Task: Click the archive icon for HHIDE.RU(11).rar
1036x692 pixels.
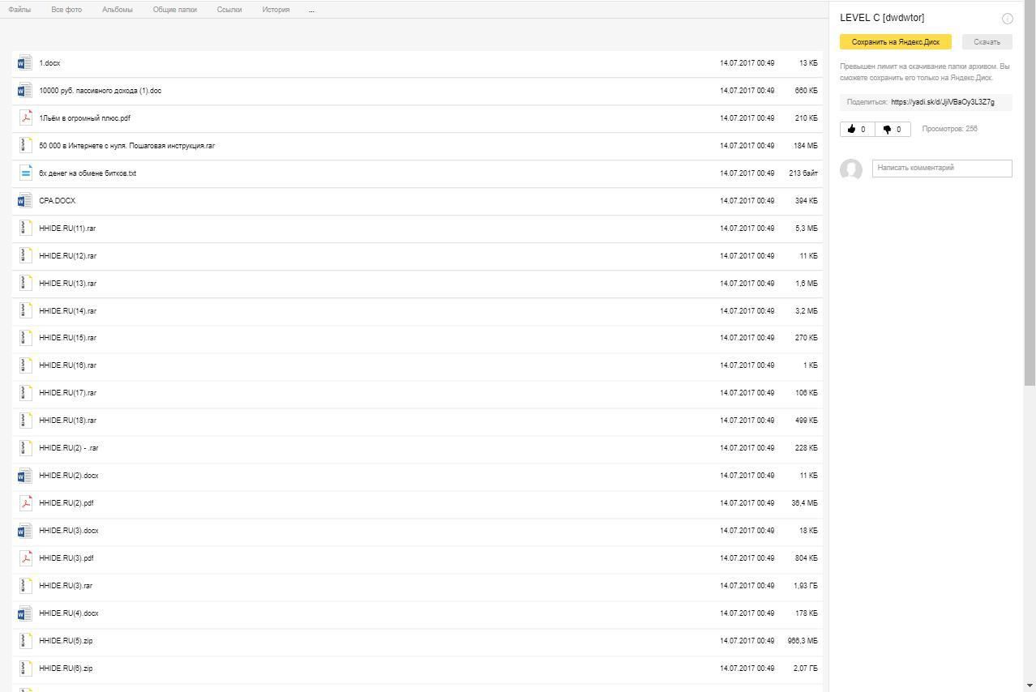Action: 25,229
